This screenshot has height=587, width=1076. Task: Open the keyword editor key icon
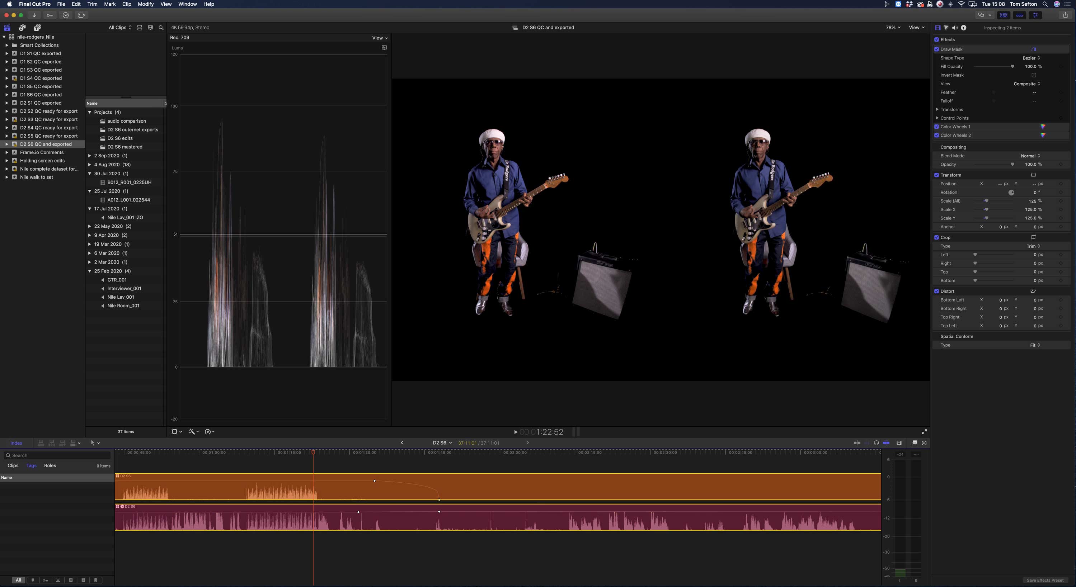[x=50, y=15]
